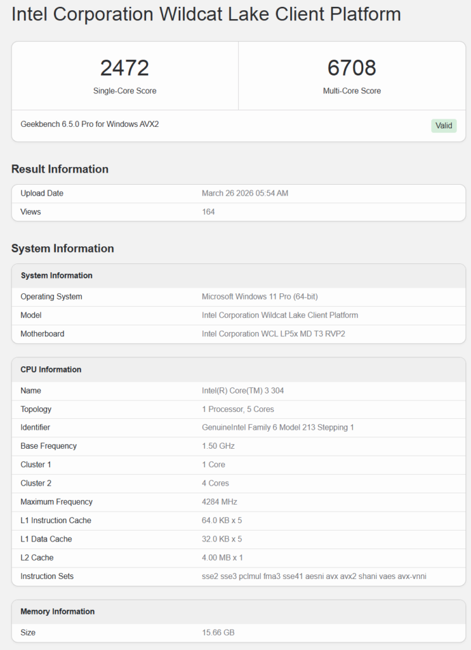Click the L2 Cache 4.00 MB x 1 value
The width and height of the screenshot is (471, 650).
coord(222,558)
